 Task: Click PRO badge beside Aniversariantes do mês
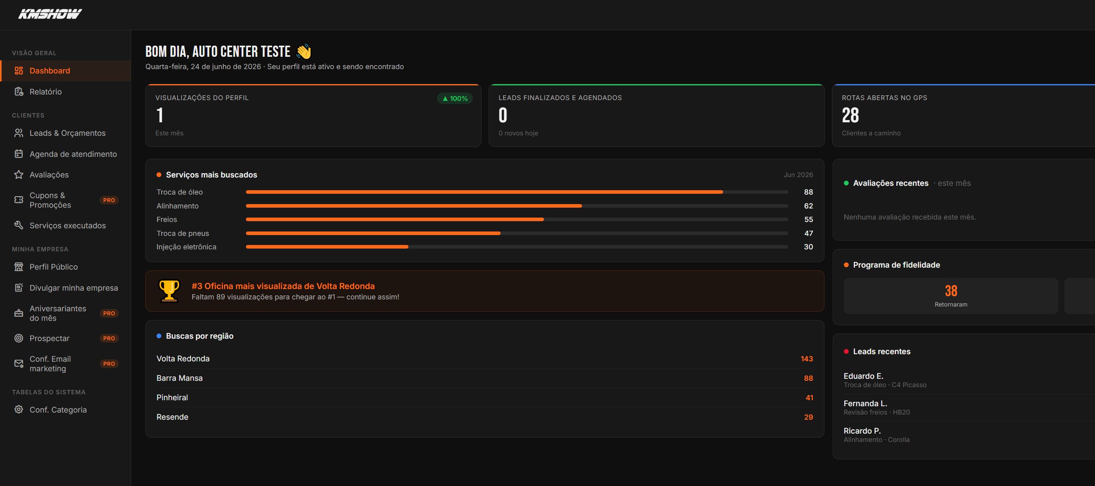(x=109, y=313)
